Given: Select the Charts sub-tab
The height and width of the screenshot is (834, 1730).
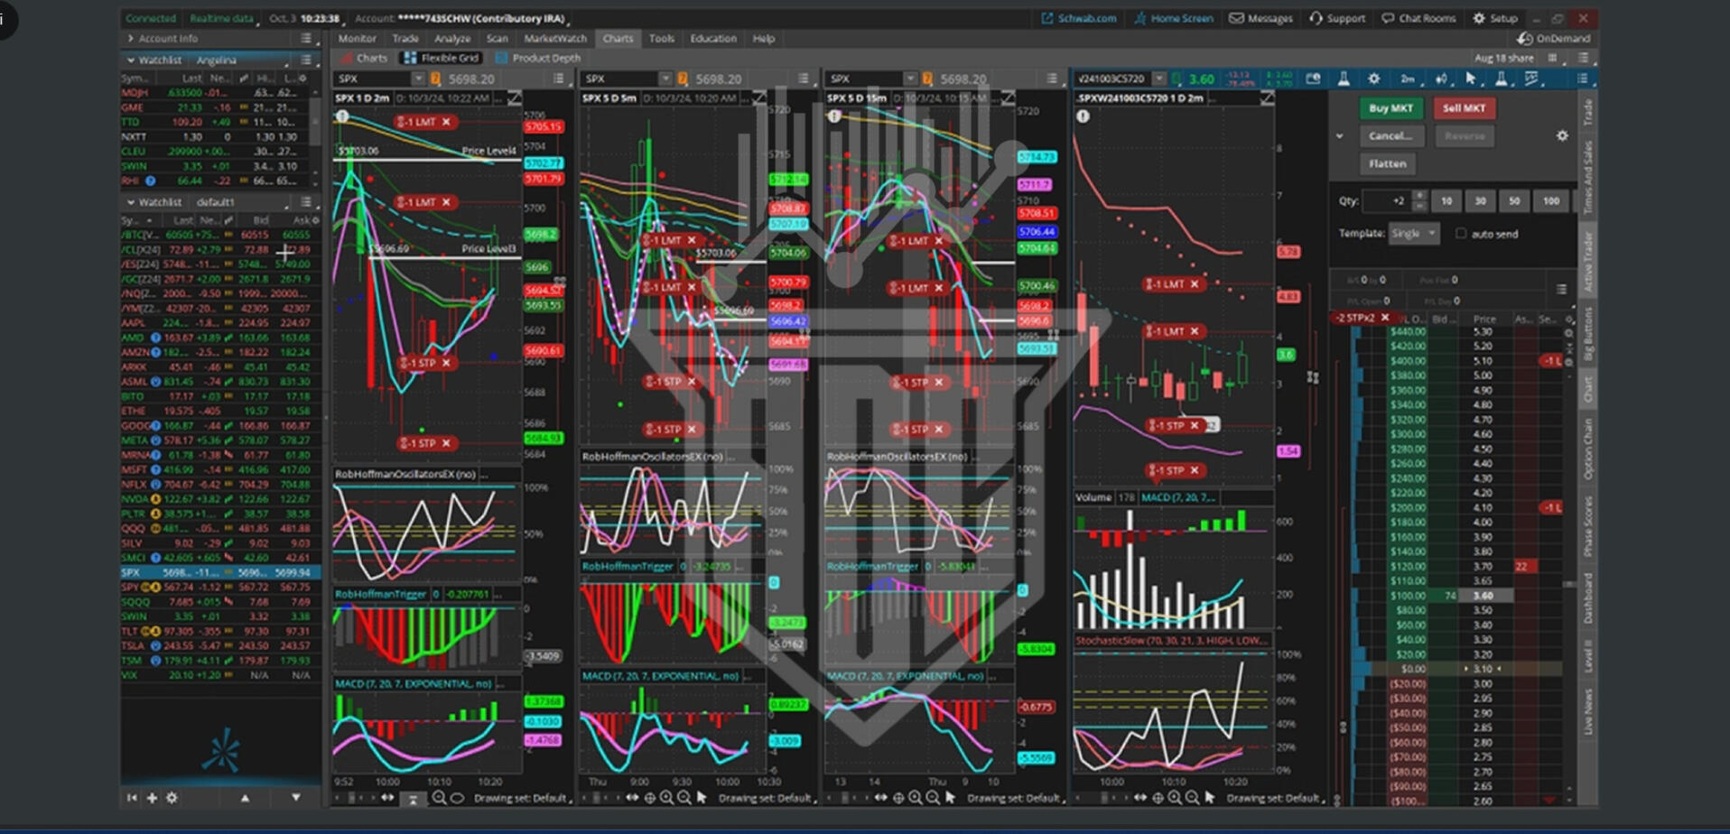Looking at the screenshot, I should 363,58.
